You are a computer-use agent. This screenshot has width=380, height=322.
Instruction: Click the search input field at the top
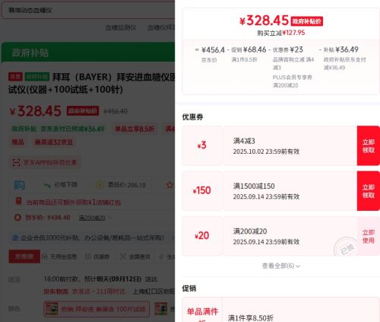[x=88, y=10]
